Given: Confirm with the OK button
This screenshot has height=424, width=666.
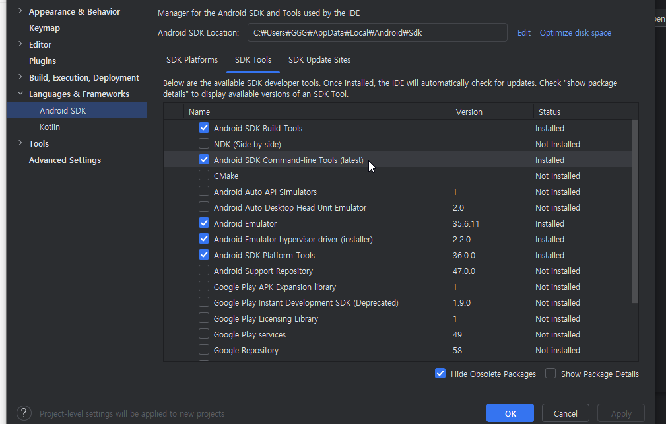Looking at the screenshot, I should (510, 413).
